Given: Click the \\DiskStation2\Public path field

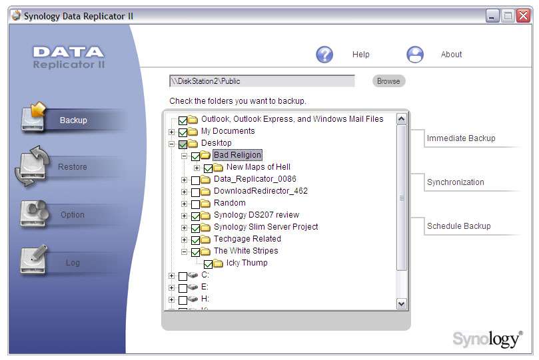Looking at the screenshot, I should tap(262, 81).
